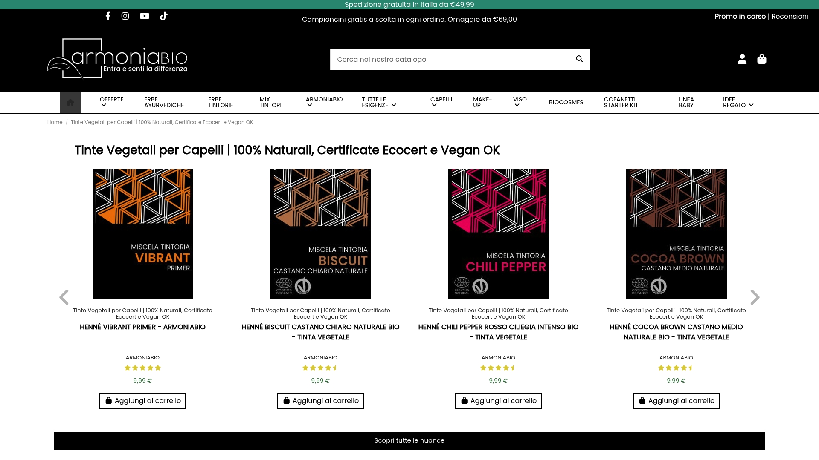Click ARMONIABIO brand under Vibrant Primer
This screenshot has width=819, height=460.
click(x=142, y=358)
